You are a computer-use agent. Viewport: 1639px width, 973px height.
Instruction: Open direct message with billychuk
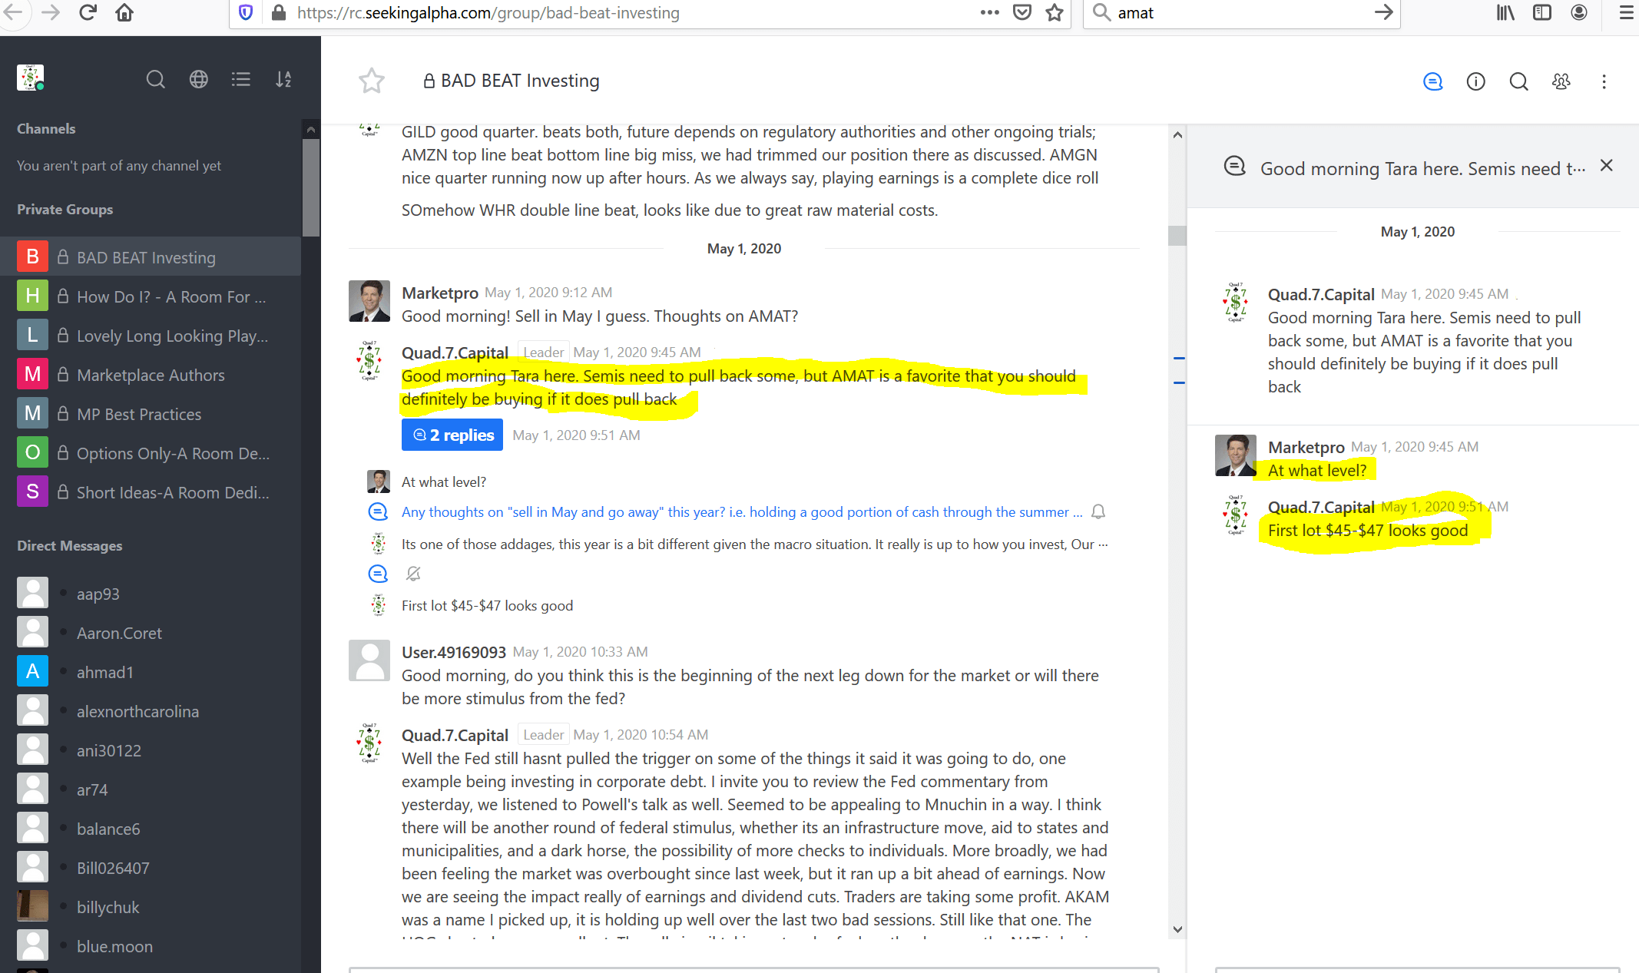click(151, 906)
